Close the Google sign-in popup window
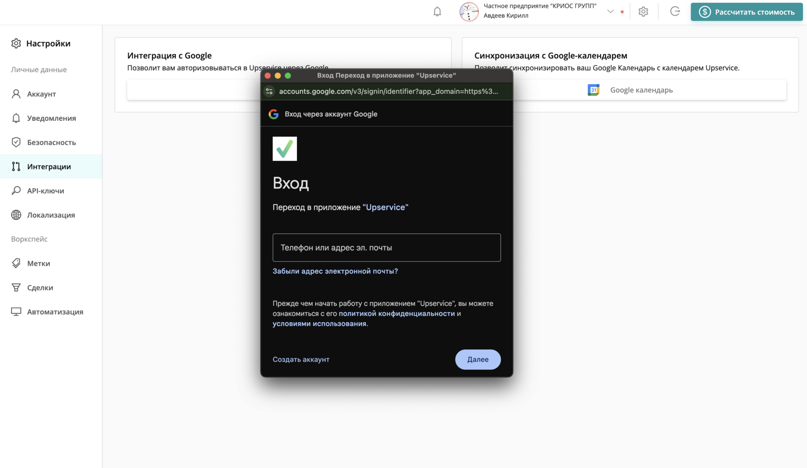The width and height of the screenshot is (807, 468). click(x=268, y=75)
